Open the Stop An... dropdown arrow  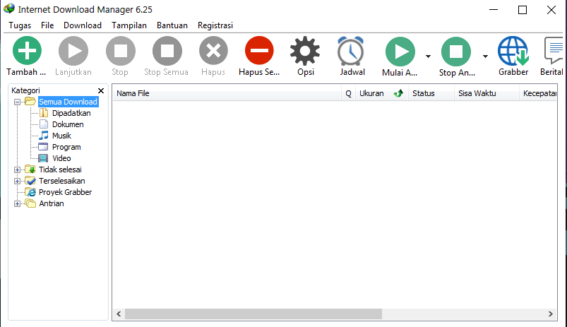pyautogui.click(x=485, y=56)
